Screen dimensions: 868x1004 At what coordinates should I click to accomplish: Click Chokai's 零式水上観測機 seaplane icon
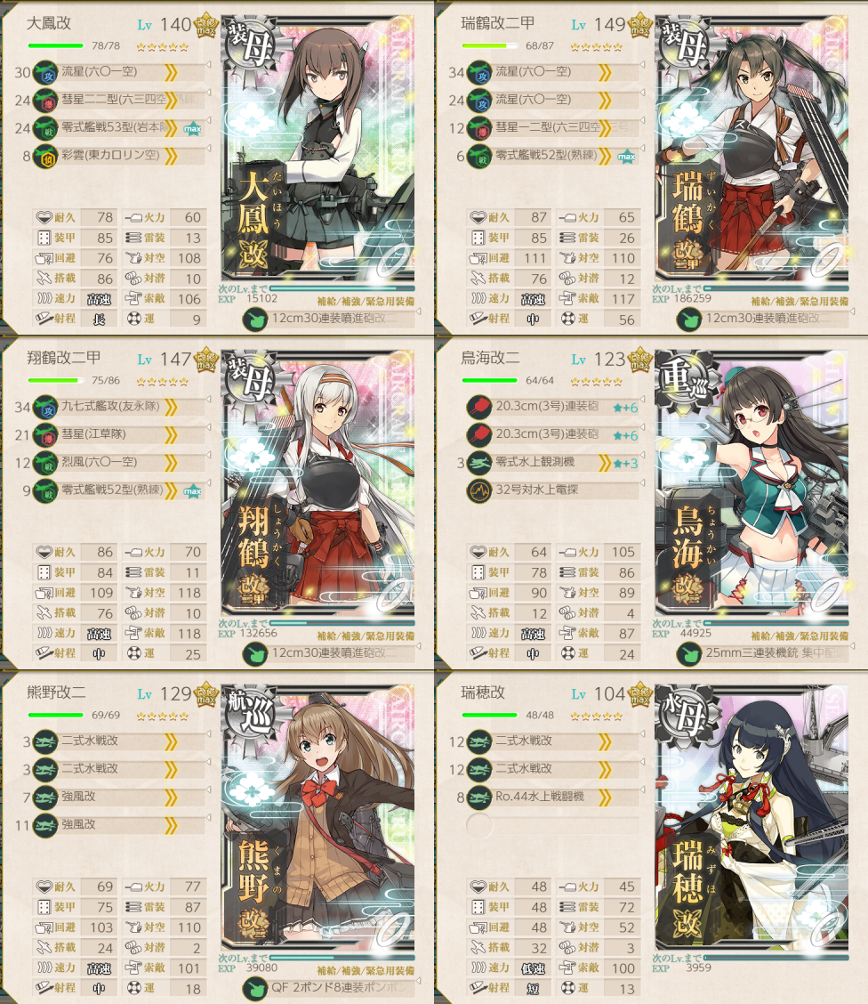point(479,463)
